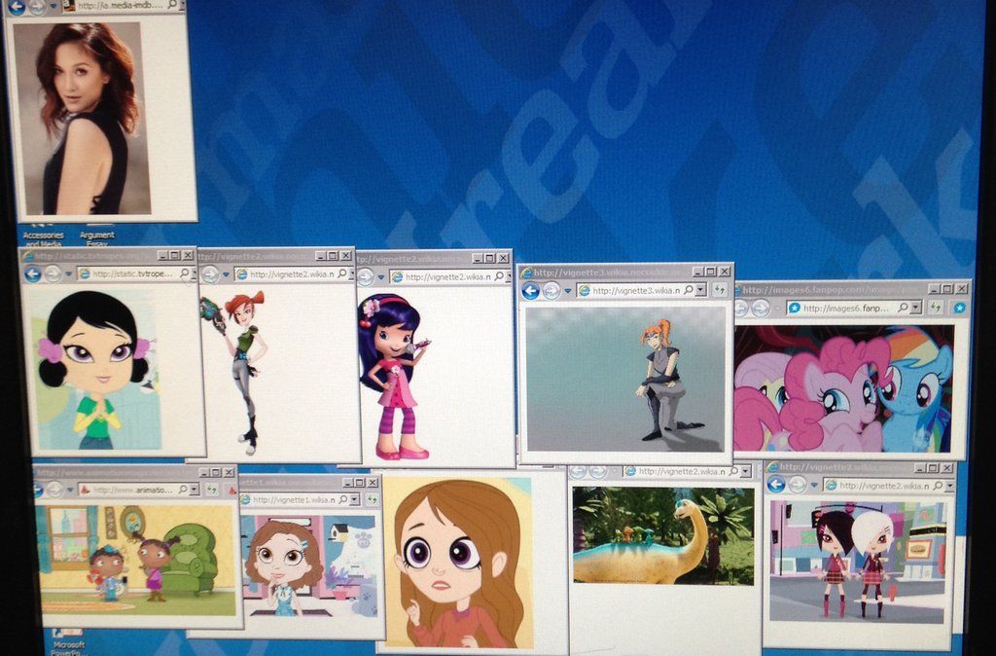Open recent pages dropdown in the blaster girl window

click(x=226, y=275)
